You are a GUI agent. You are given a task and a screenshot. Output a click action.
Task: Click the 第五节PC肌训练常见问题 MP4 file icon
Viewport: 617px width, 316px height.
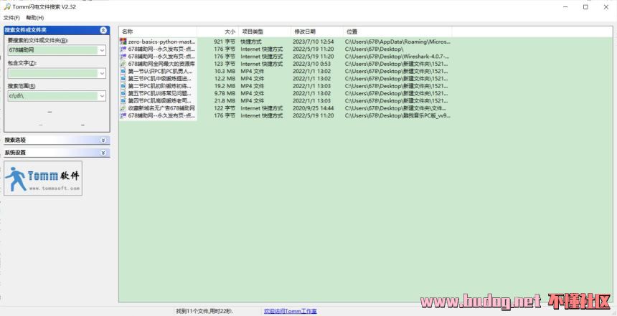123,93
